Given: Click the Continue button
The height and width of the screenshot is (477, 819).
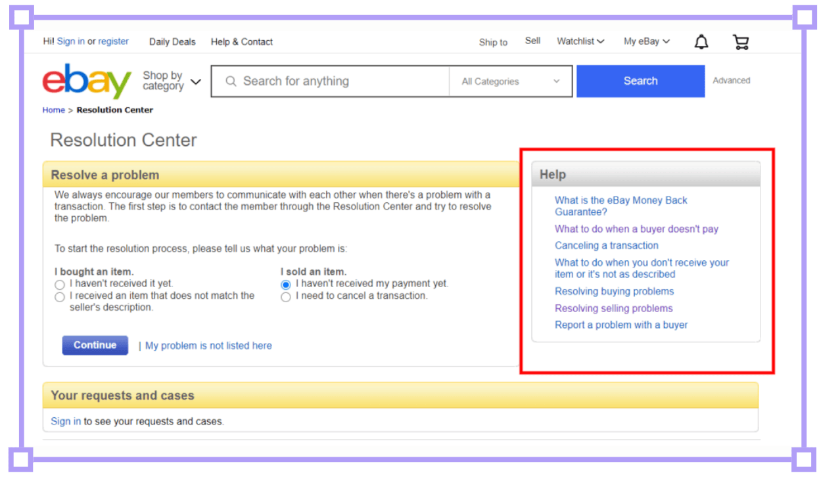Looking at the screenshot, I should [95, 345].
